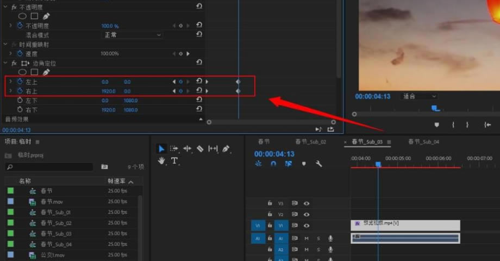Select the Pen tool in tools panel

(x=226, y=148)
